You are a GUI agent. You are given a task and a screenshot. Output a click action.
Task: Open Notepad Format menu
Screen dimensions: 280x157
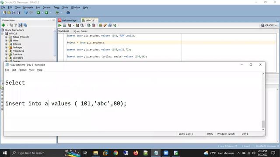(22, 70)
